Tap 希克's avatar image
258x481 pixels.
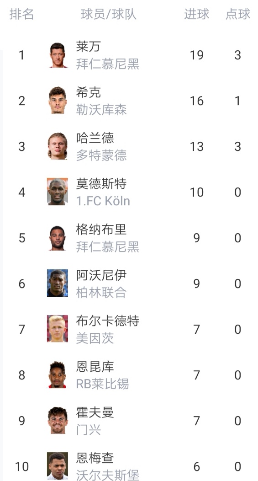(58, 101)
